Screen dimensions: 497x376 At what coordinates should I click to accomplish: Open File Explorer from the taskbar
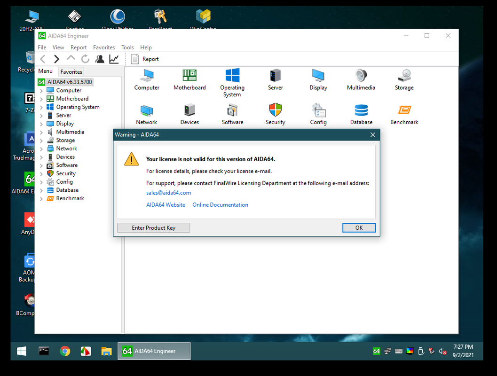pos(106,351)
